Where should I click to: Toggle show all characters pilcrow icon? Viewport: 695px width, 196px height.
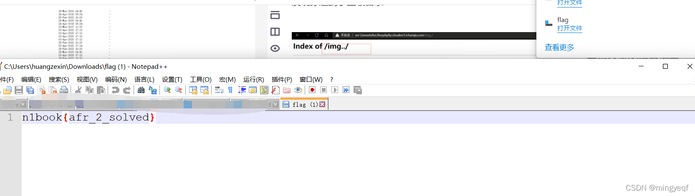tap(230, 90)
